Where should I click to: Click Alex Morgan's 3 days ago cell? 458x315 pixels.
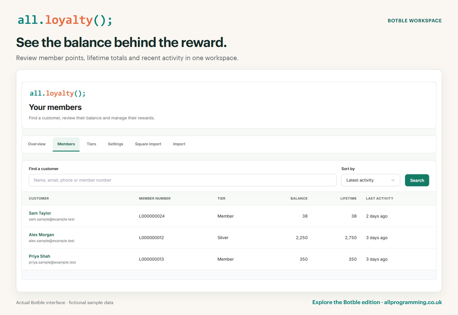pos(377,238)
